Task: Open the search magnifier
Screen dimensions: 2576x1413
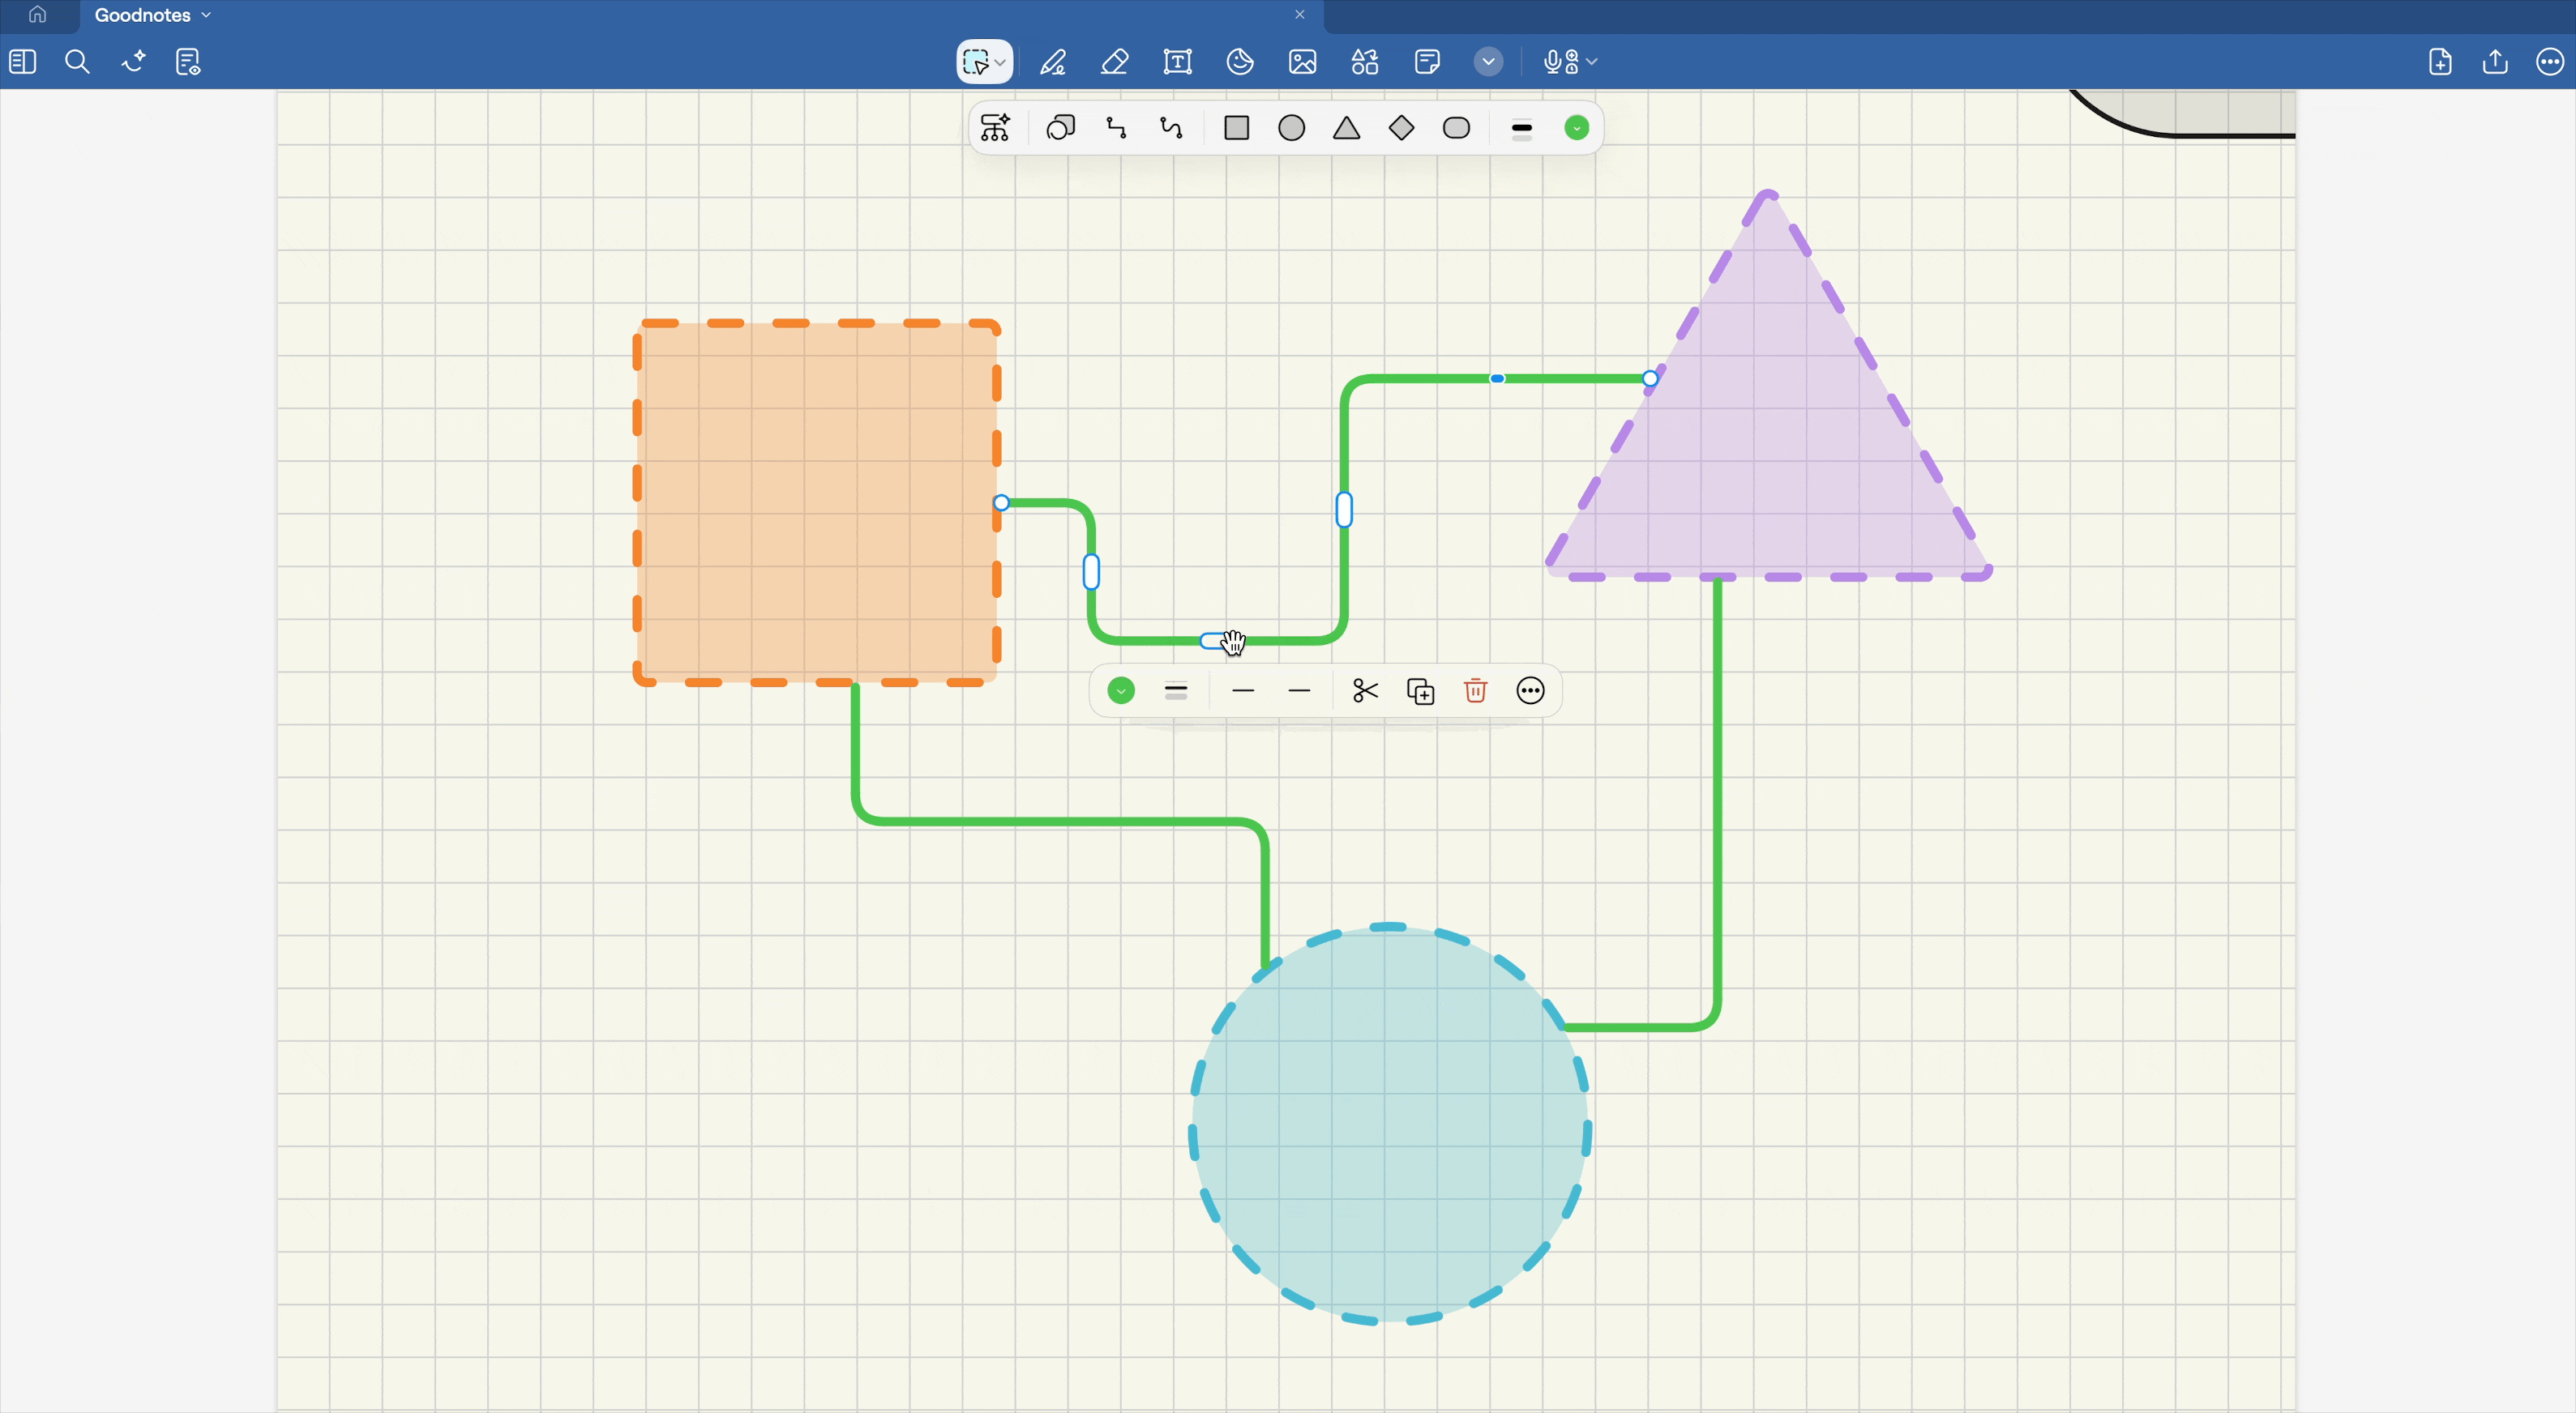Action: (77, 62)
